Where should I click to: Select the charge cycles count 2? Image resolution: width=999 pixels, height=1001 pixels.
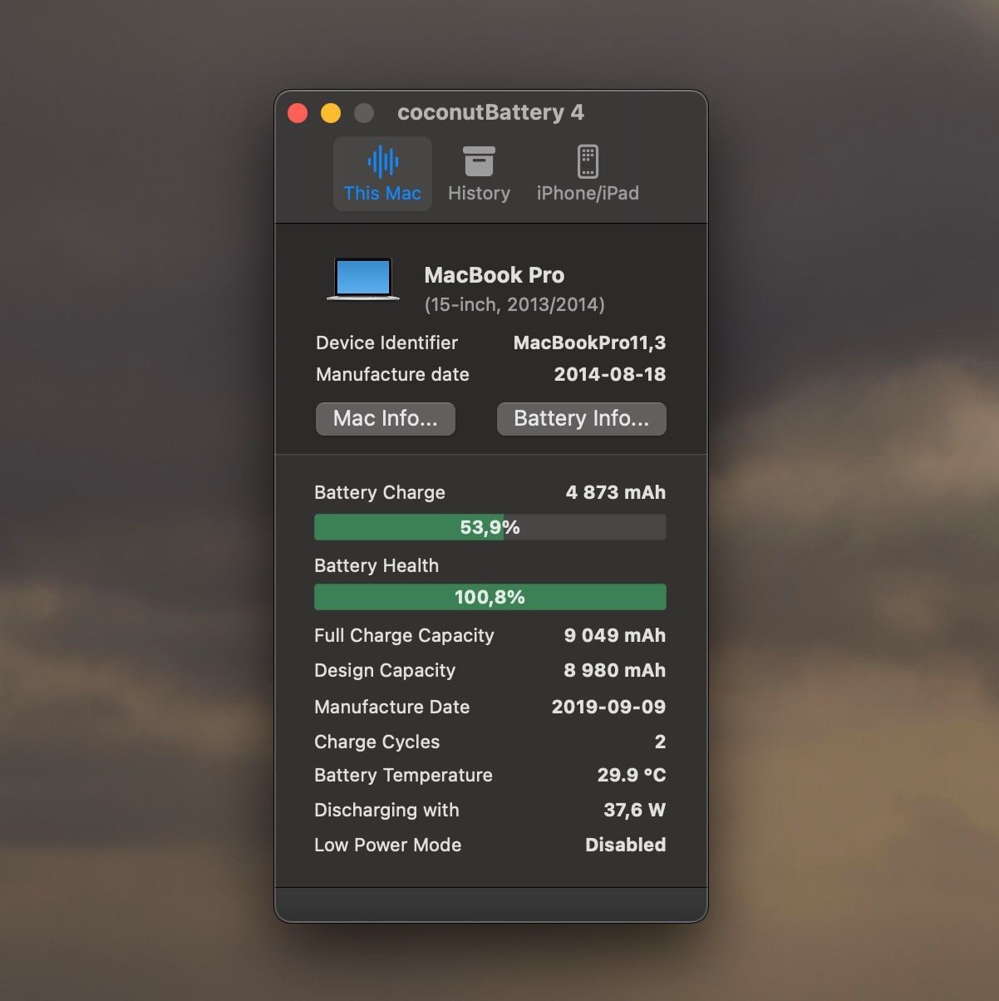coord(660,742)
